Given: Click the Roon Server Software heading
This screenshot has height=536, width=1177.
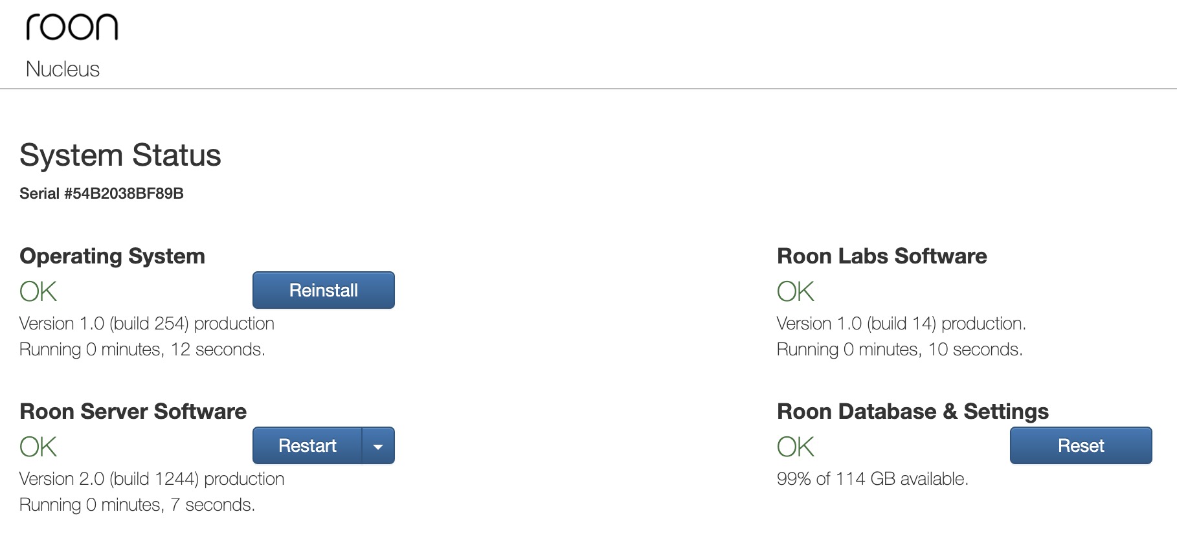Looking at the screenshot, I should click(x=133, y=412).
